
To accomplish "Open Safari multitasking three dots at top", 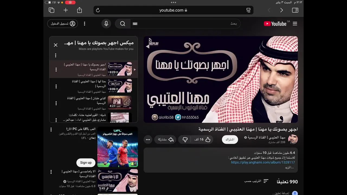I will 173,2.
